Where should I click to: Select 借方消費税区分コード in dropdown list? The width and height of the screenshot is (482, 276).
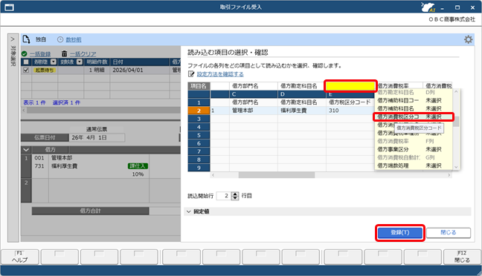[x=413, y=116]
